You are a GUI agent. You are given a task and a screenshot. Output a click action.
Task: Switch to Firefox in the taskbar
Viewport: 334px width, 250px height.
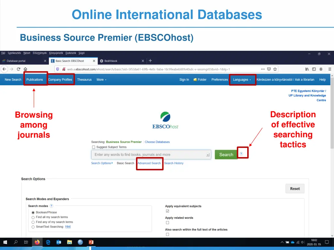click(x=37, y=242)
